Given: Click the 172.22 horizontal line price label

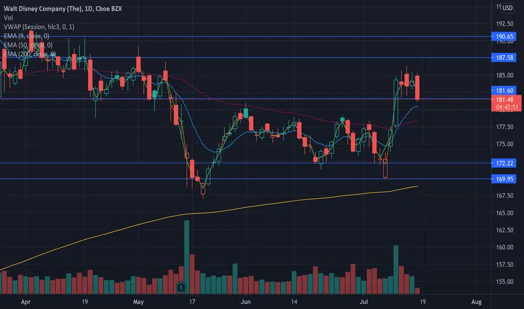Looking at the screenshot, I should (x=504, y=163).
